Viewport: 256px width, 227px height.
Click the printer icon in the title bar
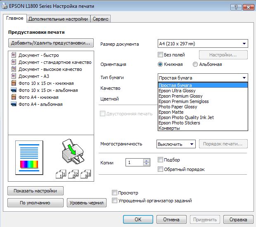(x=5, y=6)
